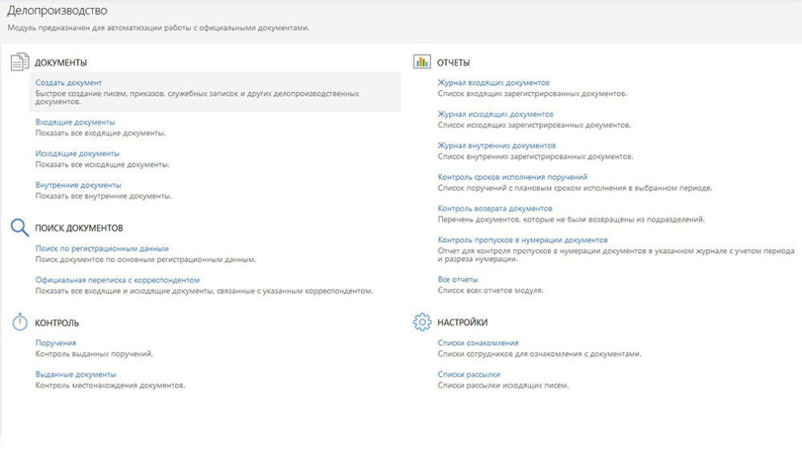Viewport: 802px width, 450px height.
Task: Open Выданные документы link
Action: [x=75, y=374]
